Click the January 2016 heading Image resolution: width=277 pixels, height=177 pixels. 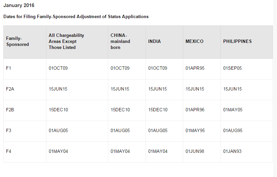19,5
